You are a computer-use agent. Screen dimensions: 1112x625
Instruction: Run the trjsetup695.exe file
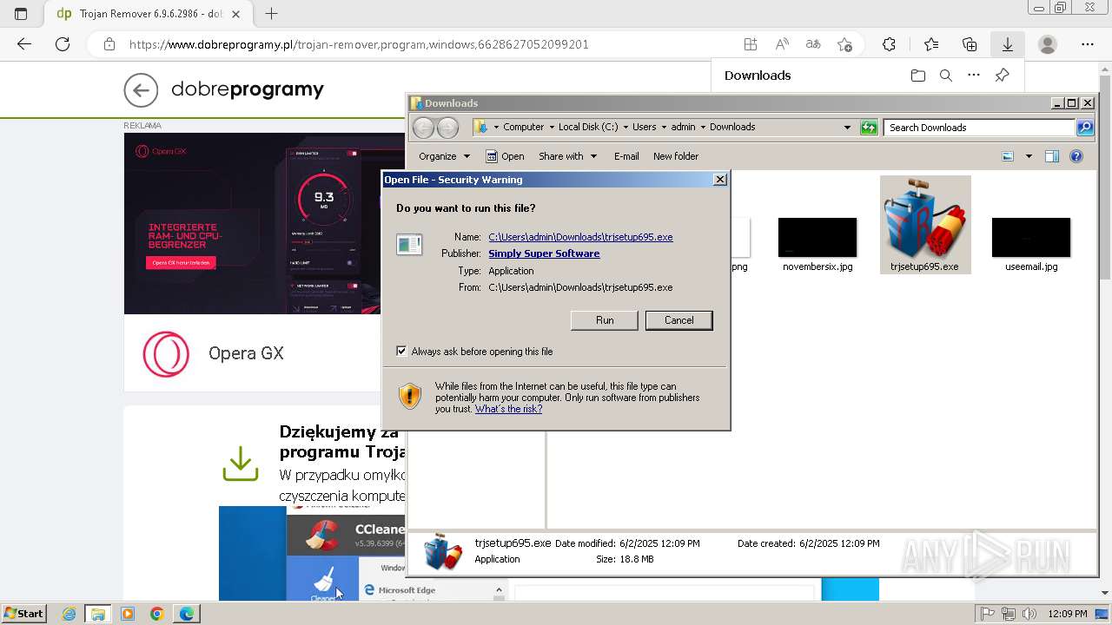click(x=605, y=320)
